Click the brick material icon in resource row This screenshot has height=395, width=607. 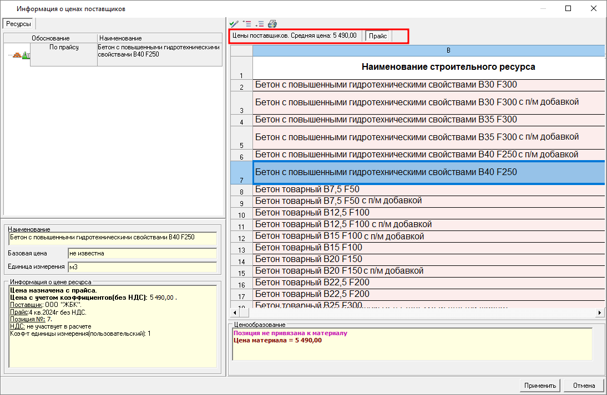[x=17, y=55]
